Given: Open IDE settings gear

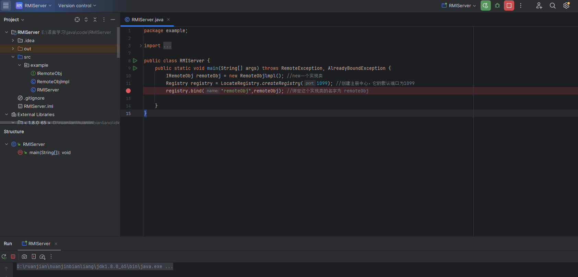Looking at the screenshot, I should 566,5.
